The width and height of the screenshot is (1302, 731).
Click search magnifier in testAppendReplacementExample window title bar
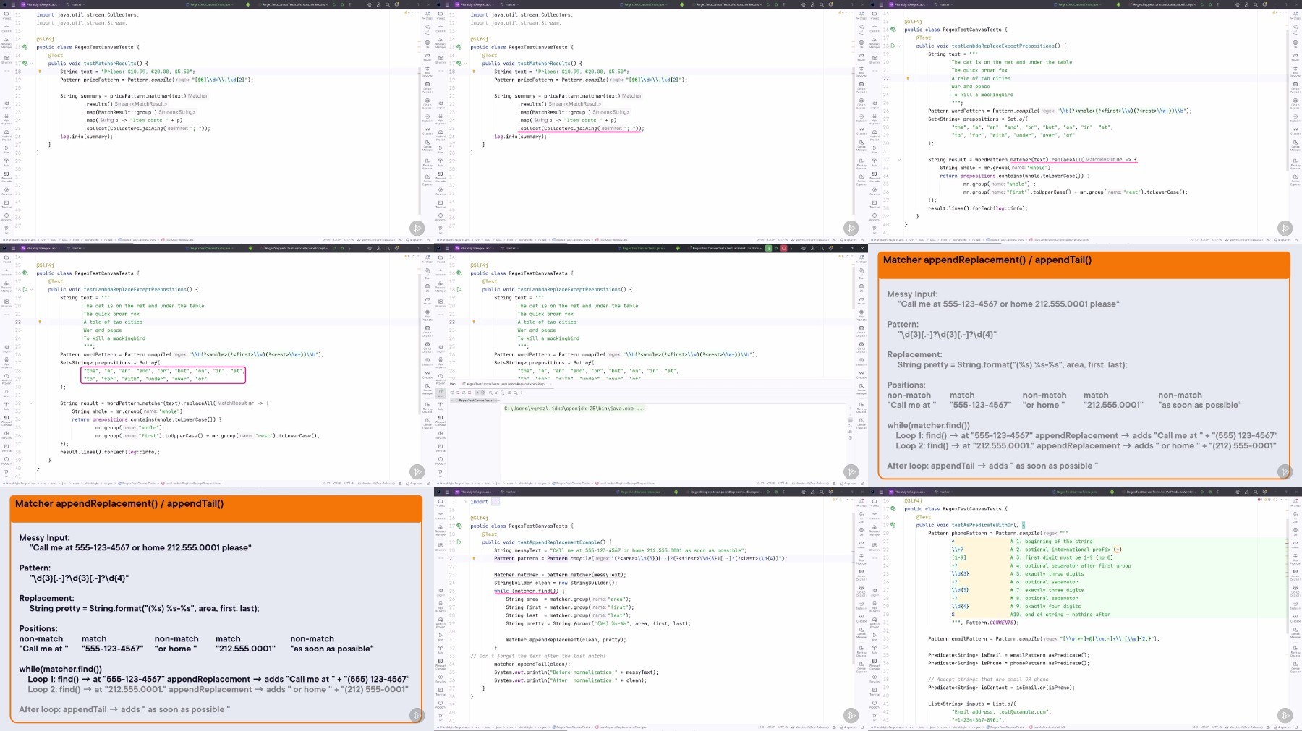pos(822,492)
